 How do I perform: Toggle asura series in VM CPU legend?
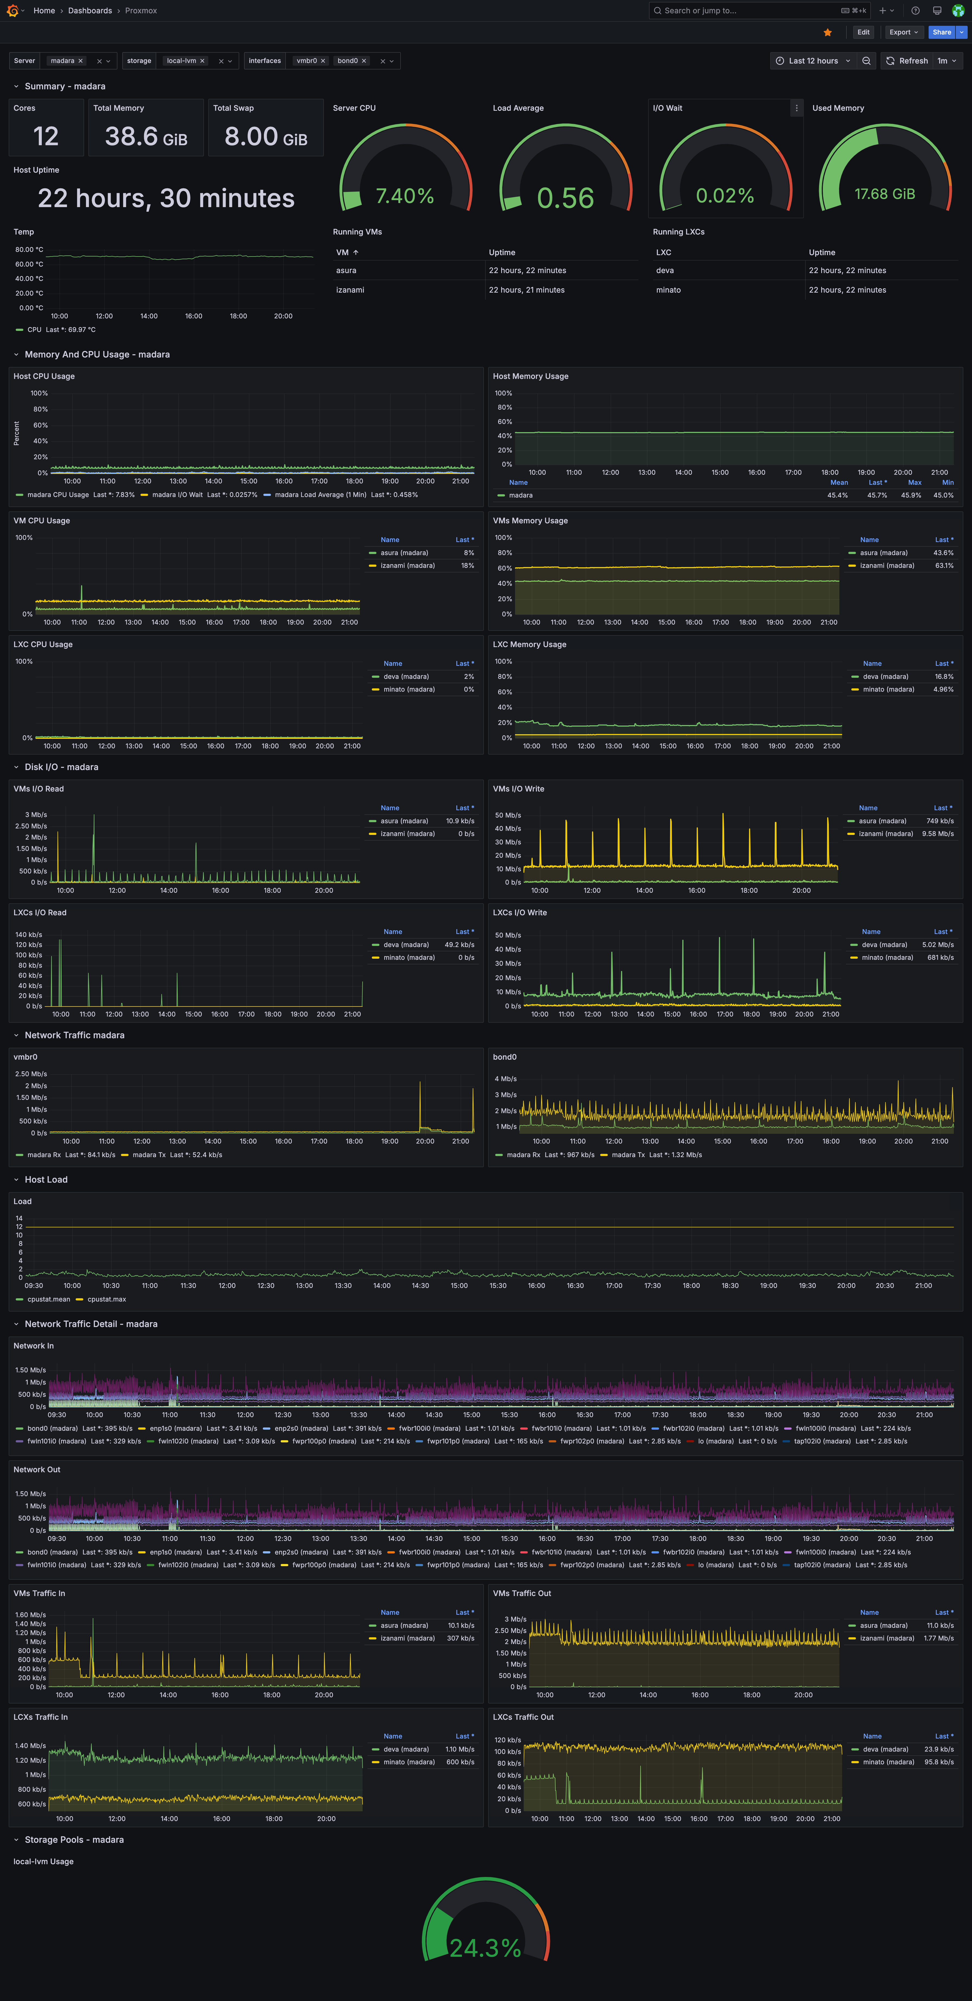(404, 553)
